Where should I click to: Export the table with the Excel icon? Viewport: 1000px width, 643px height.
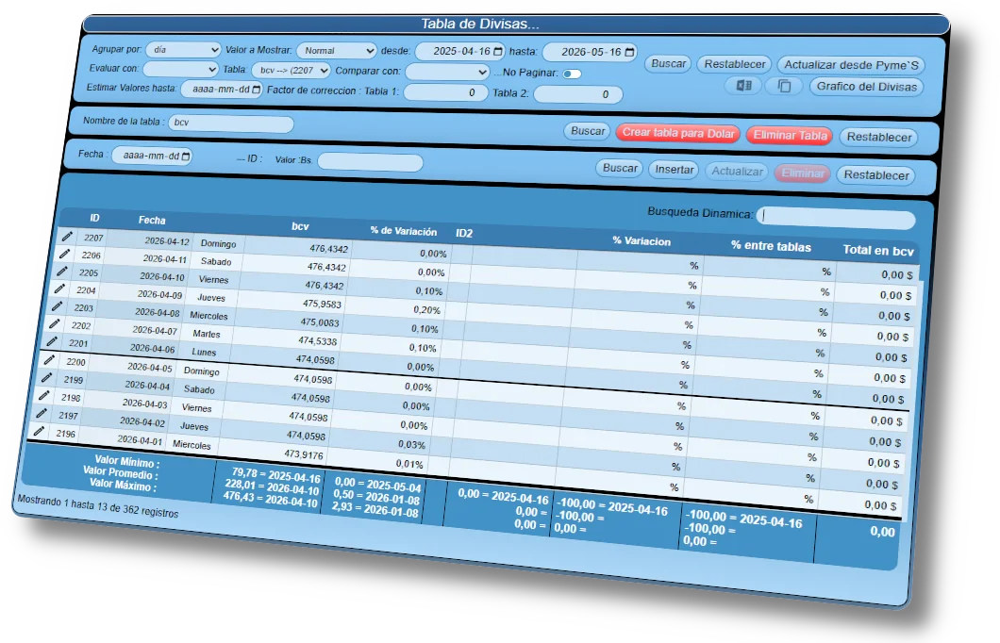pos(743,86)
